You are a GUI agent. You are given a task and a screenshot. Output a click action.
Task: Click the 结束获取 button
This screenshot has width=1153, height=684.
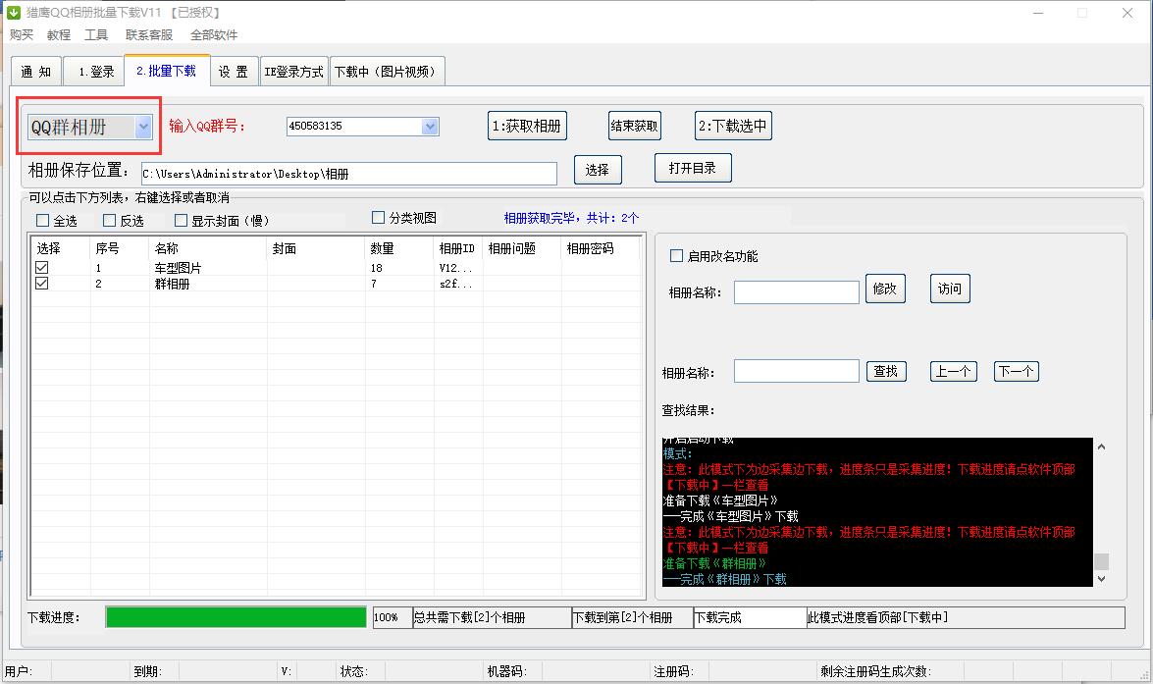(x=635, y=126)
